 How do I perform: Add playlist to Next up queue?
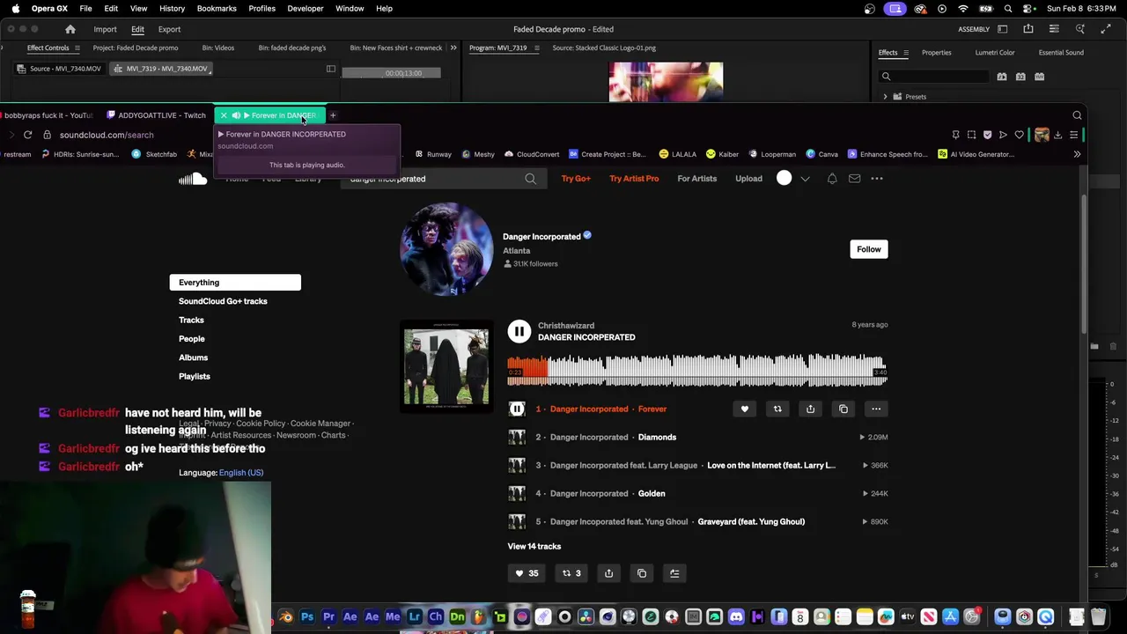tap(674, 573)
